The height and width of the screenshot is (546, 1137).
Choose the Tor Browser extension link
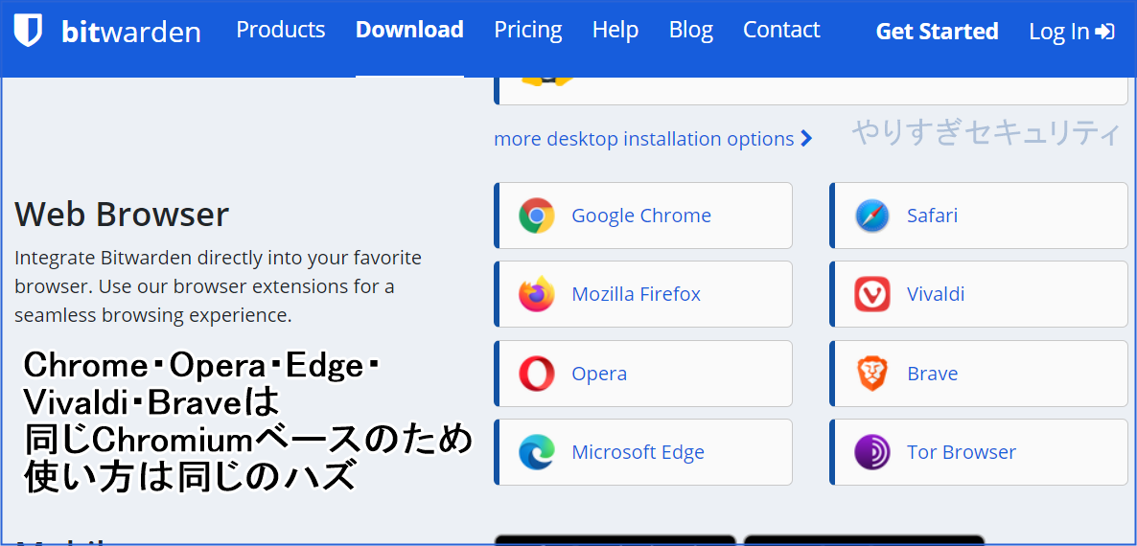[979, 452]
